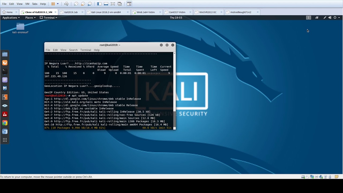
Task: Select the workspace 1 indicator
Action: [308, 18]
